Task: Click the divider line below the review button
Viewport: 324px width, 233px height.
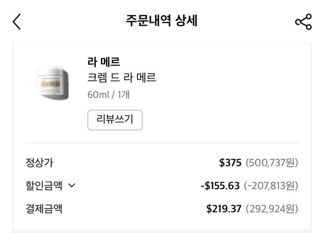Action: [162, 143]
